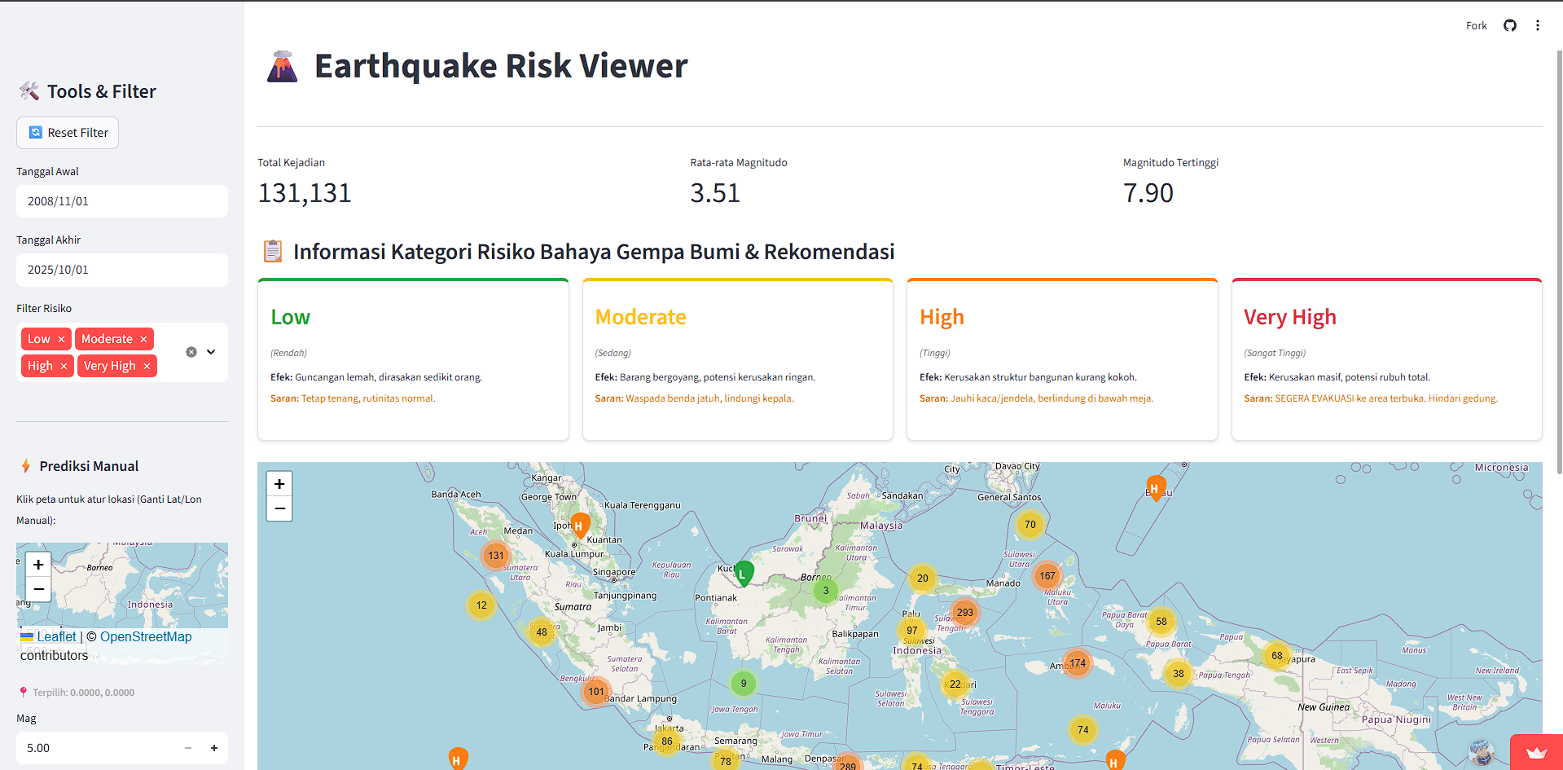Open the three-dot app menu

1538,25
